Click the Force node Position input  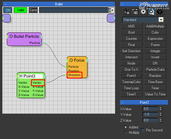74,71
